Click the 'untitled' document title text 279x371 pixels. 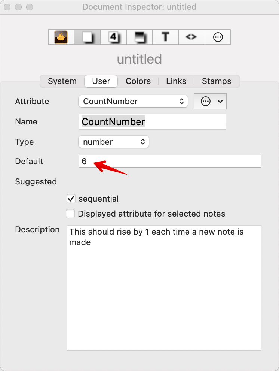tap(139, 59)
